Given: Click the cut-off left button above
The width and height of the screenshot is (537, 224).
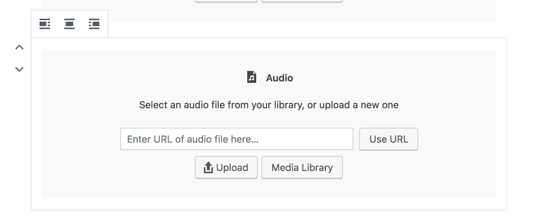Looking at the screenshot, I should click(226, 1).
